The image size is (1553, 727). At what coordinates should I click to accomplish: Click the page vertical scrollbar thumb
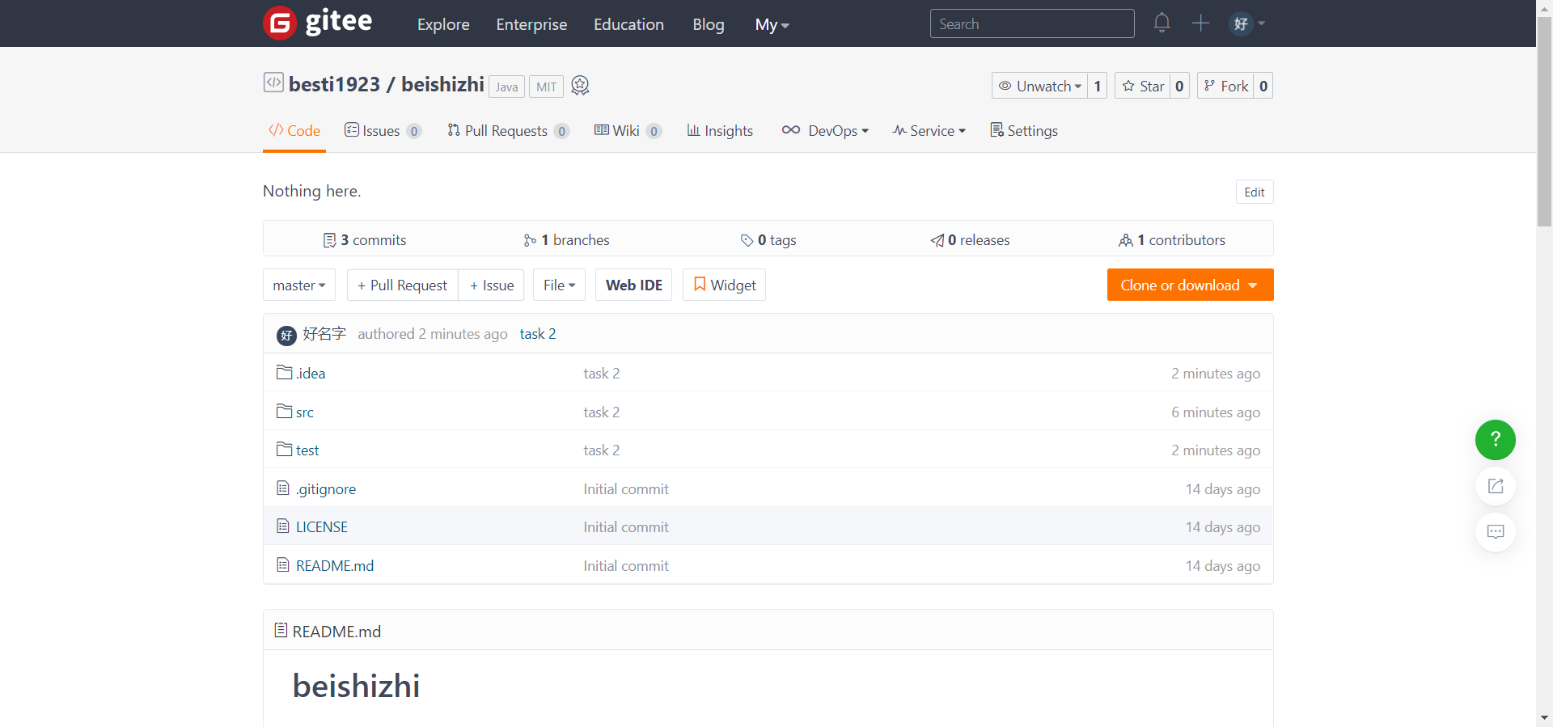[x=1544, y=121]
